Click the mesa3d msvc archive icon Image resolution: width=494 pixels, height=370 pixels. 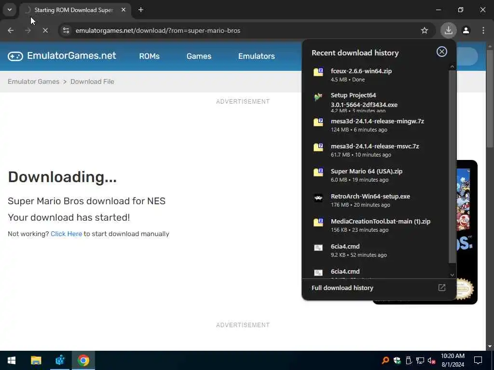318,147
